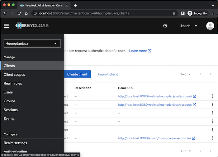Open second huongdanjava/account/ Home URL link
218x157 pixels.
[x=157, y=105]
